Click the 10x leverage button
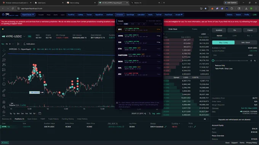Image resolution: width=259 pixels, height=145 pixels. click(x=234, y=30)
